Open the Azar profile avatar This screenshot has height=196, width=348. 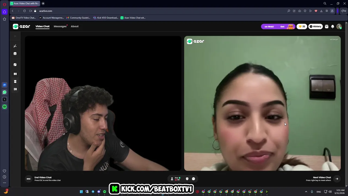(339, 26)
